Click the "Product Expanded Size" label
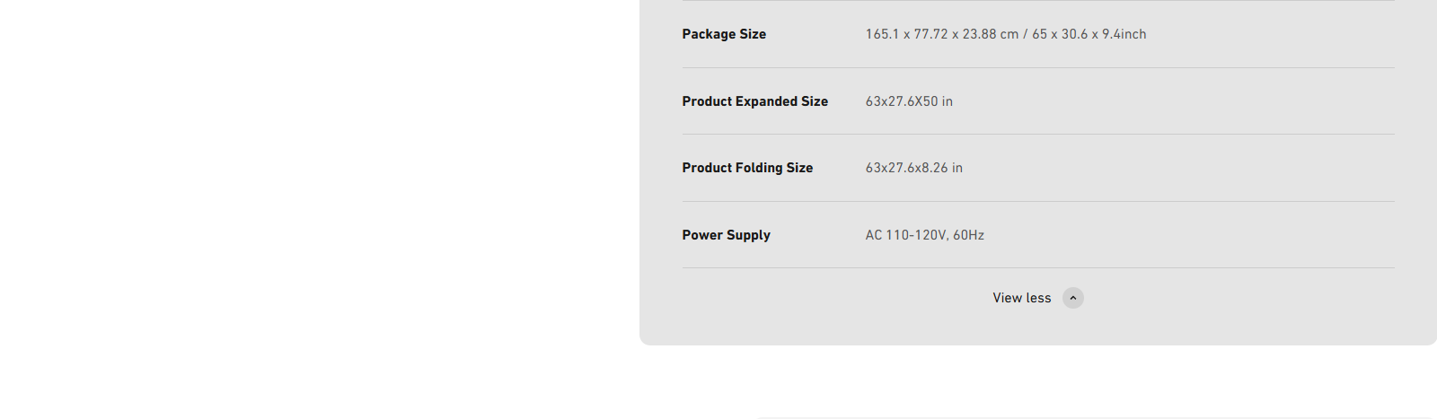This screenshot has width=1437, height=419. (x=755, y=101)
